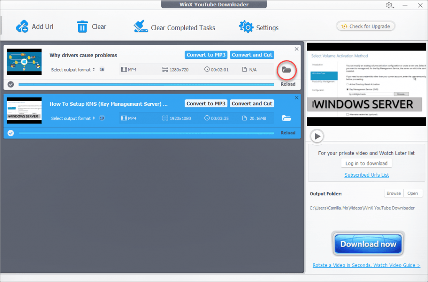Close the WinX YouTube Downloader window
This screenshot has width=428, height=282.
click(420, 5)
